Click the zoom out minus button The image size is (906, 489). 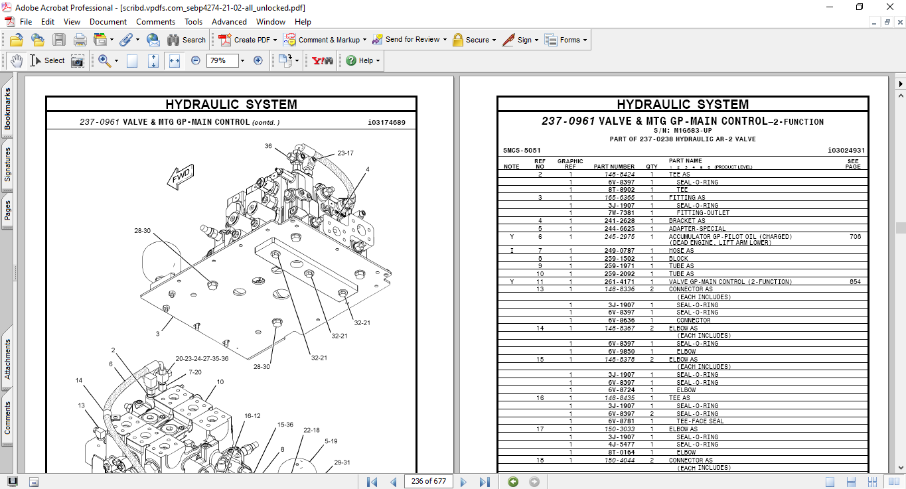tap(196, 60)
